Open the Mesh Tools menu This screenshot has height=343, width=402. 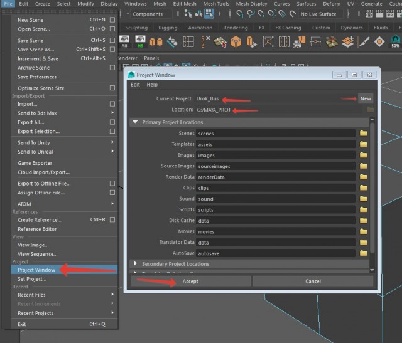point(216,4)
